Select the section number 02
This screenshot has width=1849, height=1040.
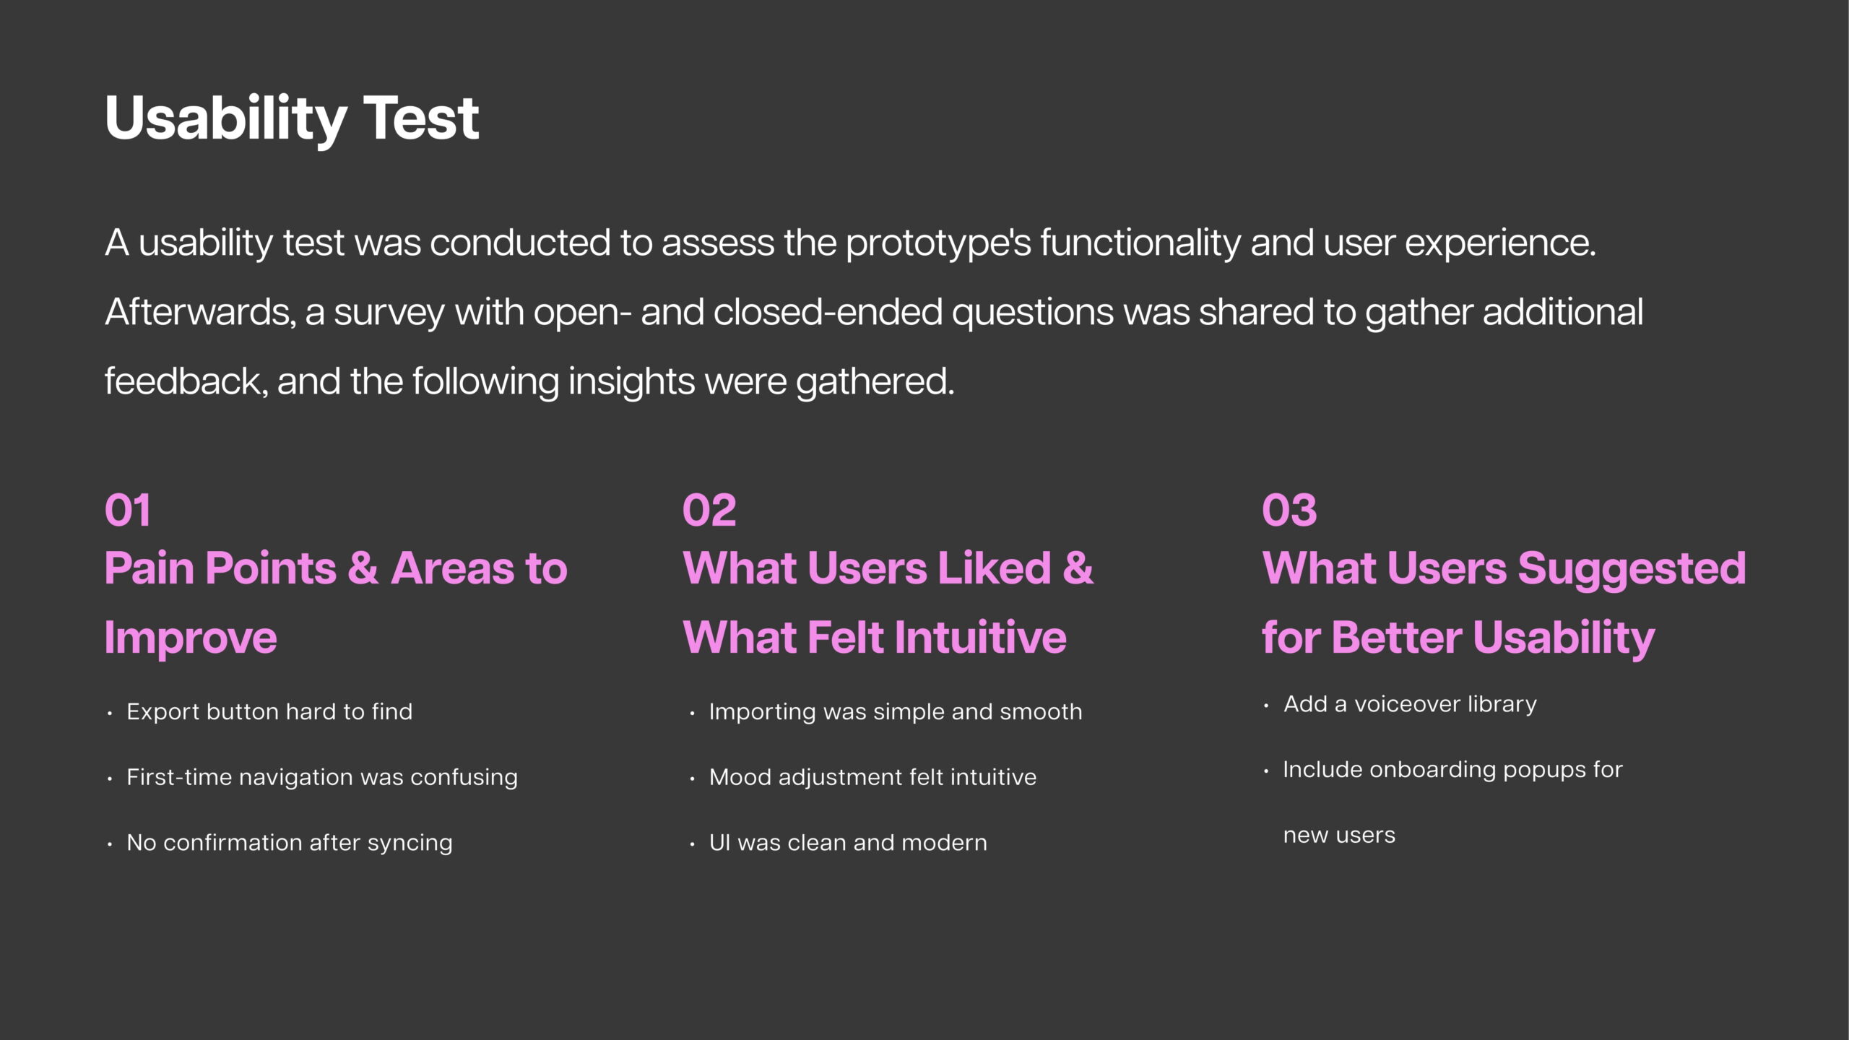[709, 510]
